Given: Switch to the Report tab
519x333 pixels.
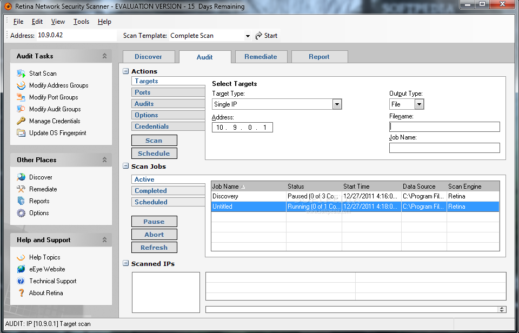Looking at the screenshot, I should (320, 57).
